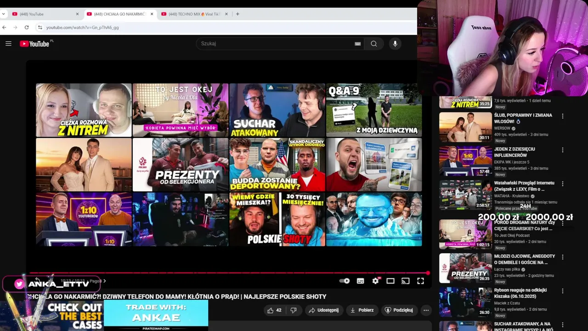Open end-screen video 'Suchar atakowany'
Screen dimensions: 588x331
(x=277, y=110)
